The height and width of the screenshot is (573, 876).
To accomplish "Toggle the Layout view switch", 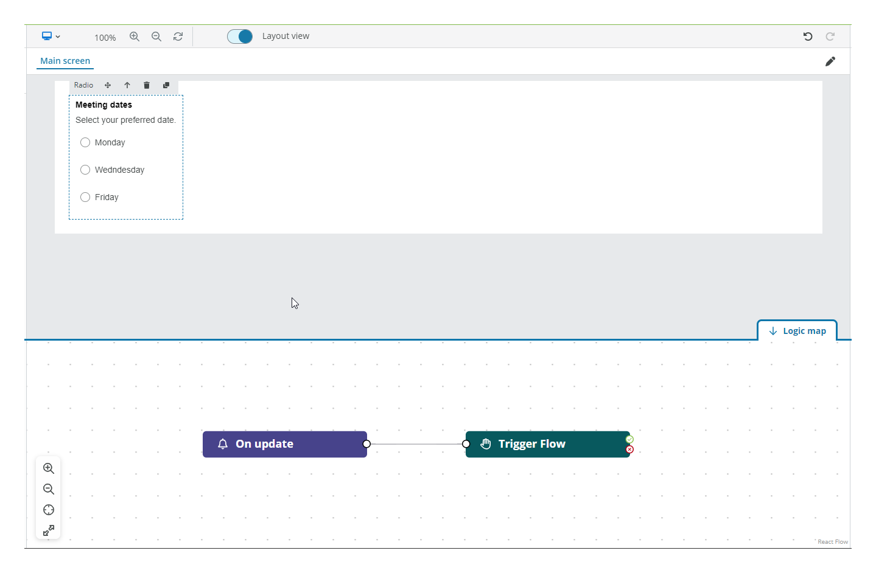I will pyautogui.click(x=240, y=36).
